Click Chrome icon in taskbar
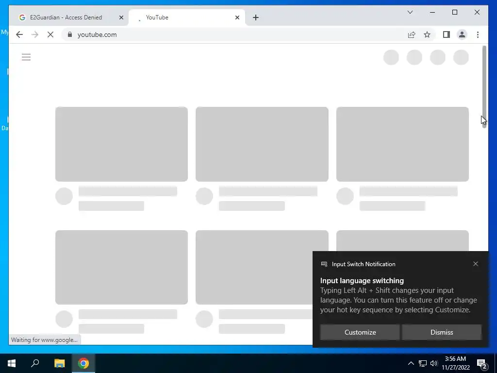 (83, 363)
